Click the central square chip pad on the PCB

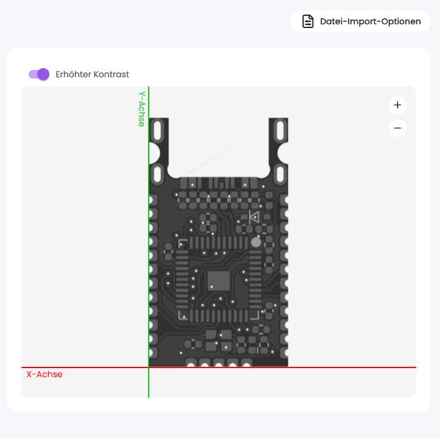[219, 280]
